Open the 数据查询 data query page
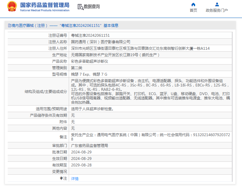Screen dimensions: 242x188 point(92,6)
